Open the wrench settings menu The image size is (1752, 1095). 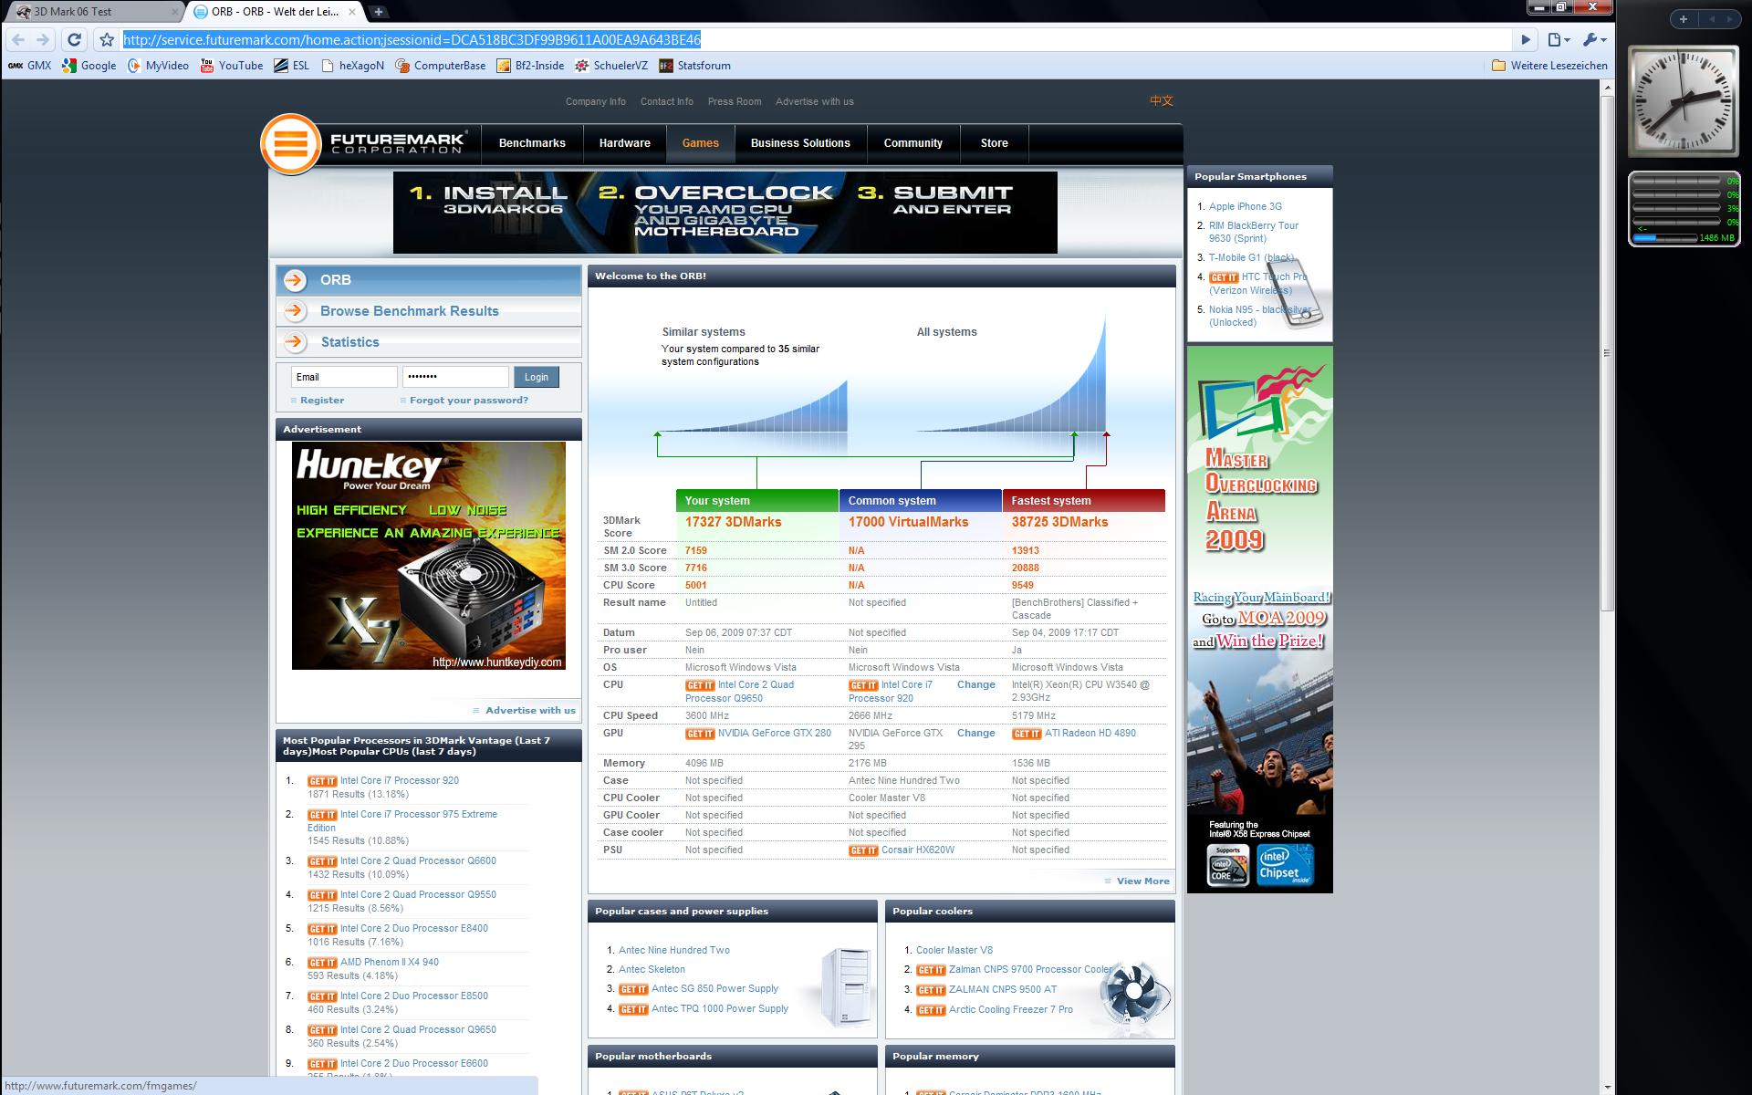[1594, 39]
